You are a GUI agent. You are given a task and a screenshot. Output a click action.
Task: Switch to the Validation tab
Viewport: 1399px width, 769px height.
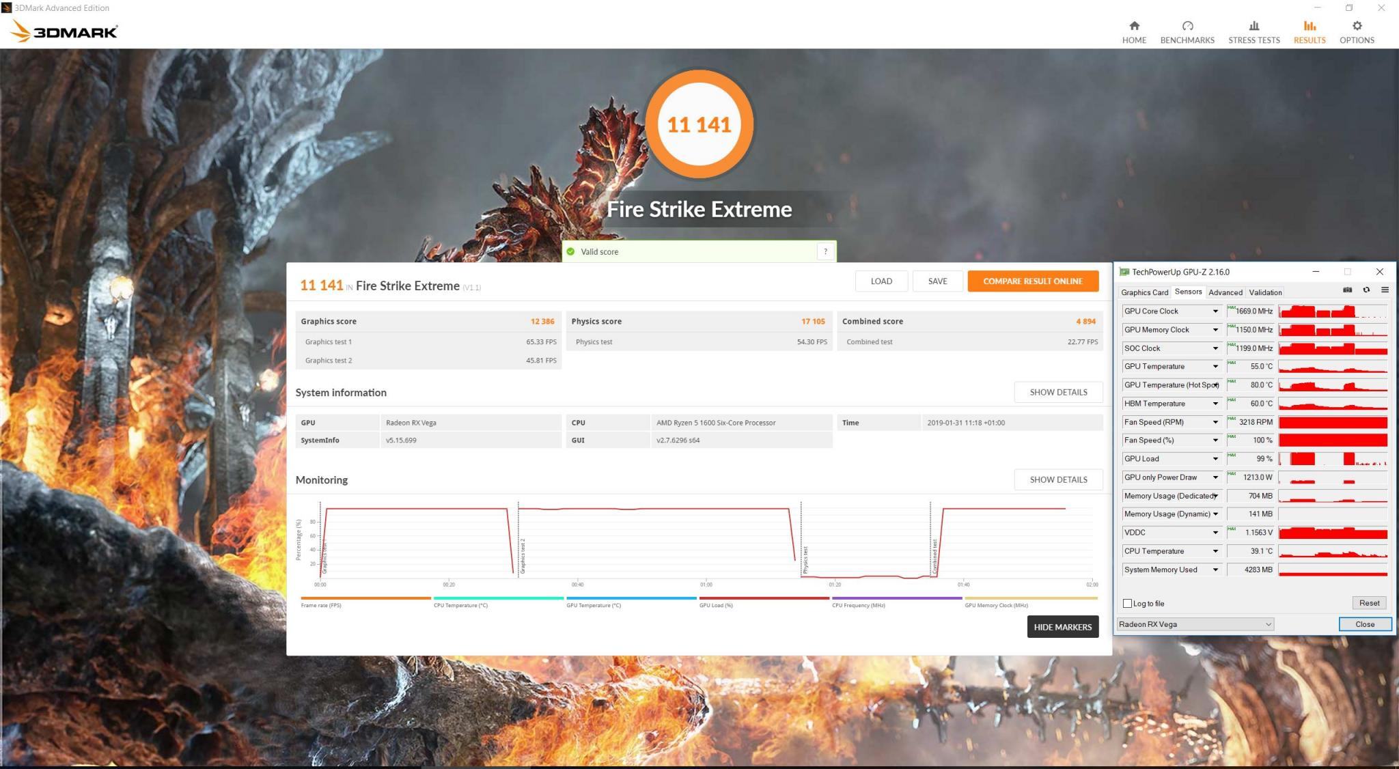pyautogui.click(x=1265, y=292)
